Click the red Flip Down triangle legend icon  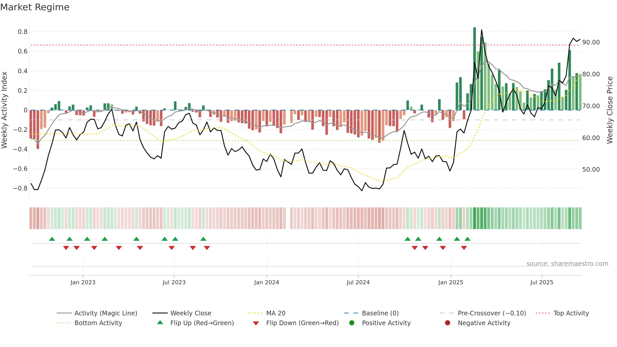[x=256, y=323]
